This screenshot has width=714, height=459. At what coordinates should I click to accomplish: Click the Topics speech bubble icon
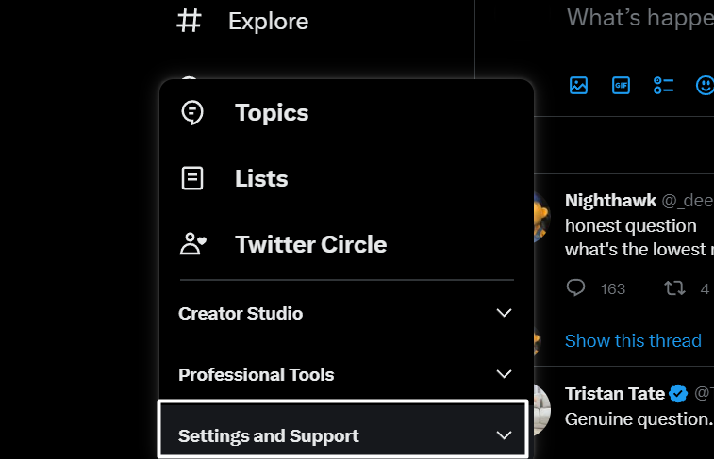pos(192,113)
